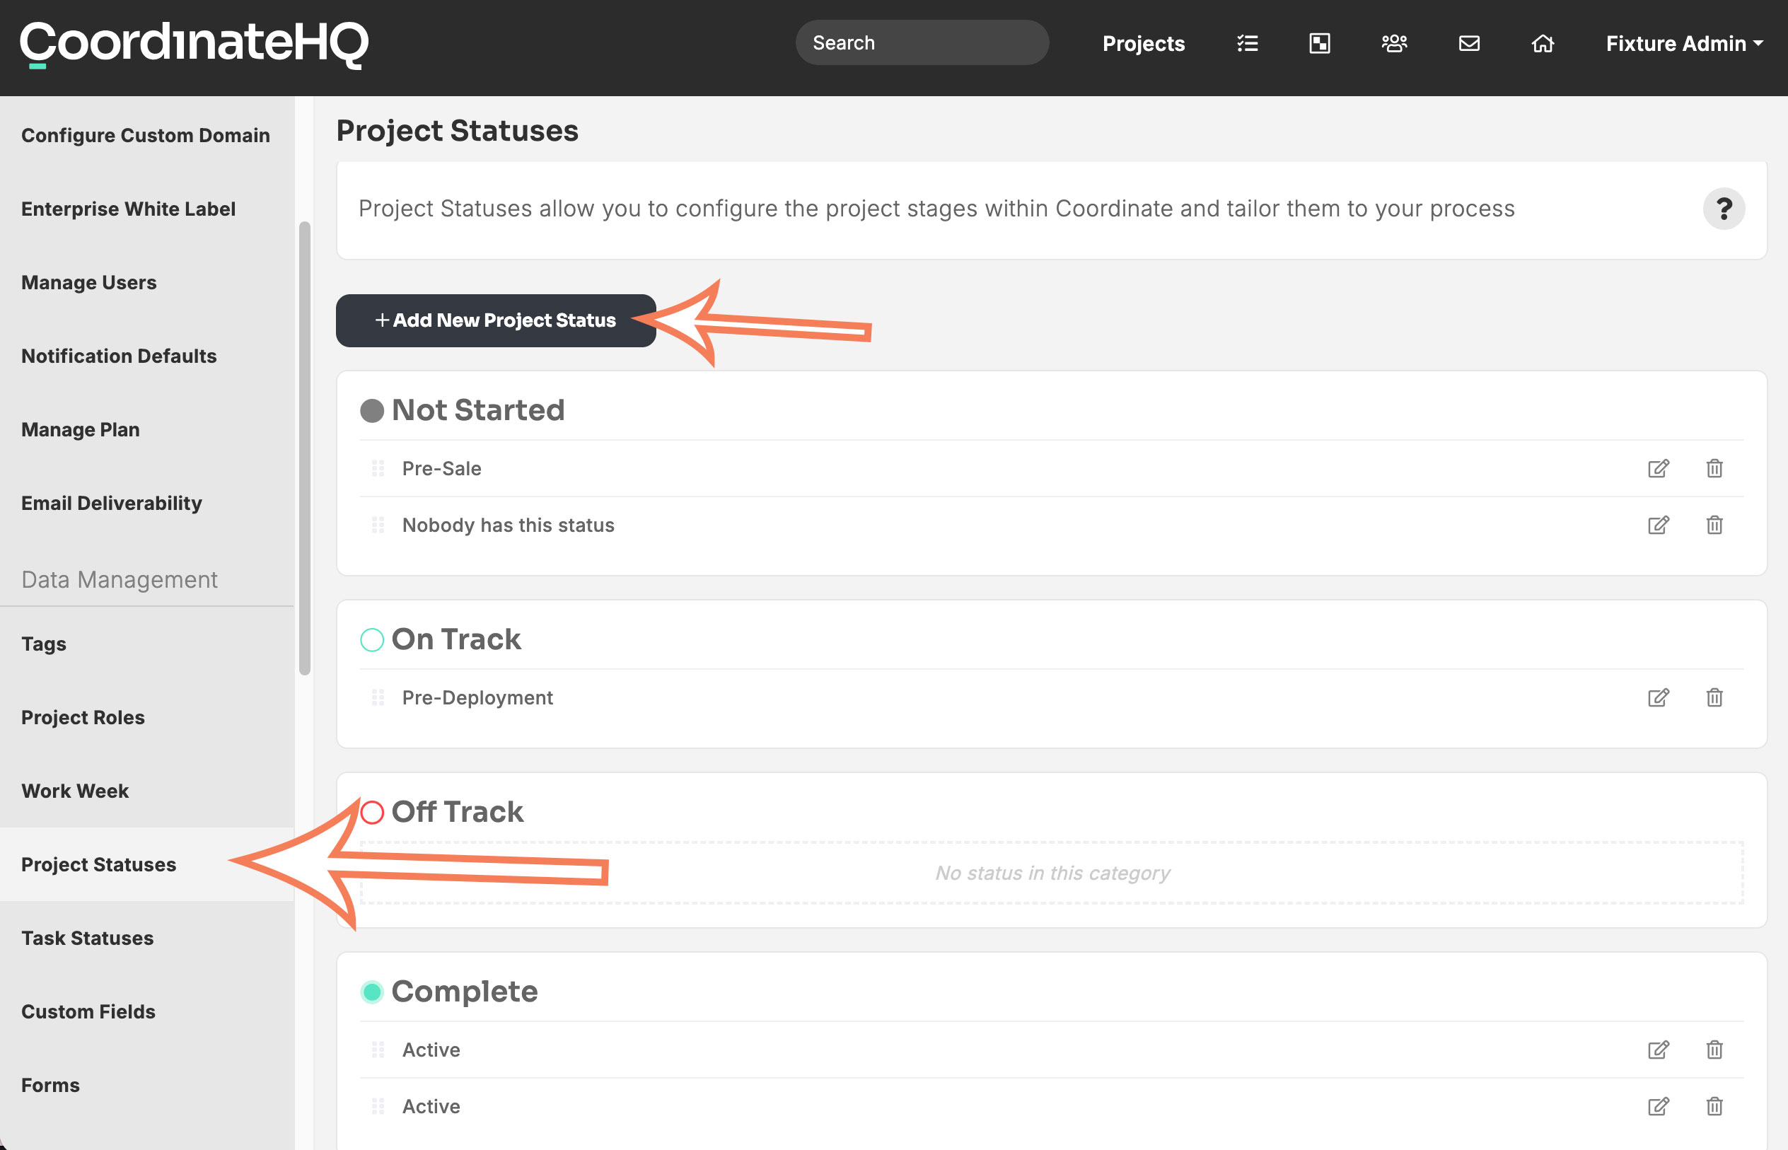1788x1150 pixels.
Task: Open Projects in the top navigation
Action: pyautogui.click(x=1143, y=43)
